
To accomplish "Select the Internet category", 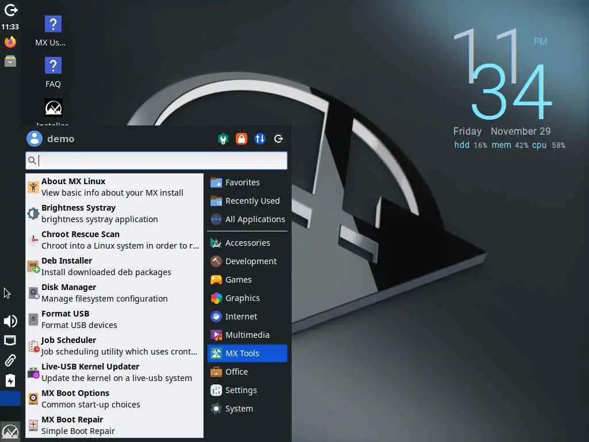I will tap(247, 317).
